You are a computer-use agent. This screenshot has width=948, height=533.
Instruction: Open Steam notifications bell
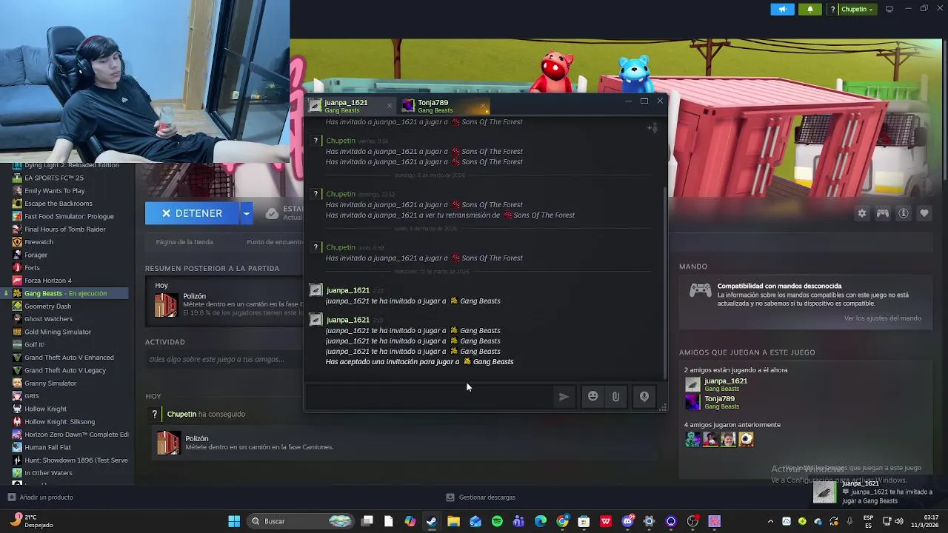click(x=810, y=10)
